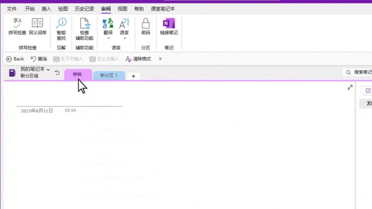The image size is (372, 209).
Task: Click the page date 2023年8月11日
Action: pyautogui.click(x=37, y=111)
